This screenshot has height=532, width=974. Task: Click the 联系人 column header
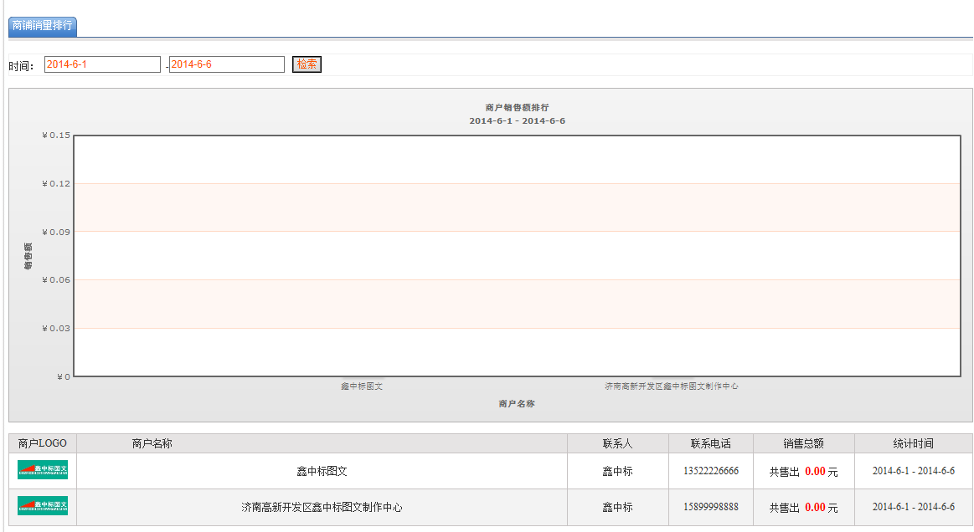pos(617,443)
